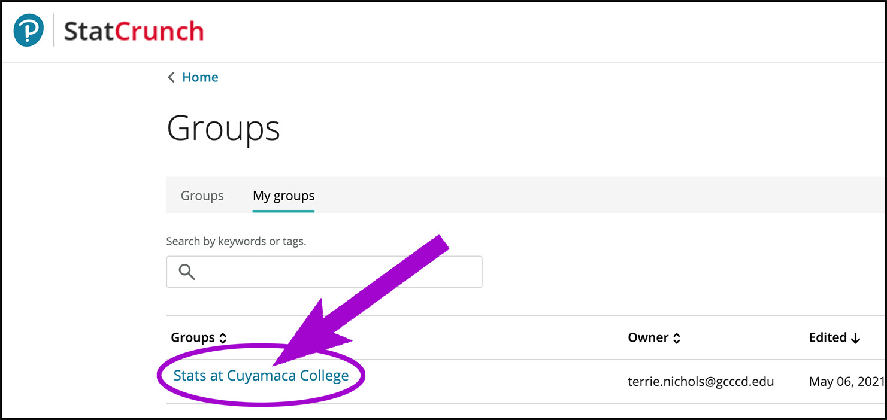Switch to the Groups tab
This screenshot has height=420, width=887.
[202, 196]
